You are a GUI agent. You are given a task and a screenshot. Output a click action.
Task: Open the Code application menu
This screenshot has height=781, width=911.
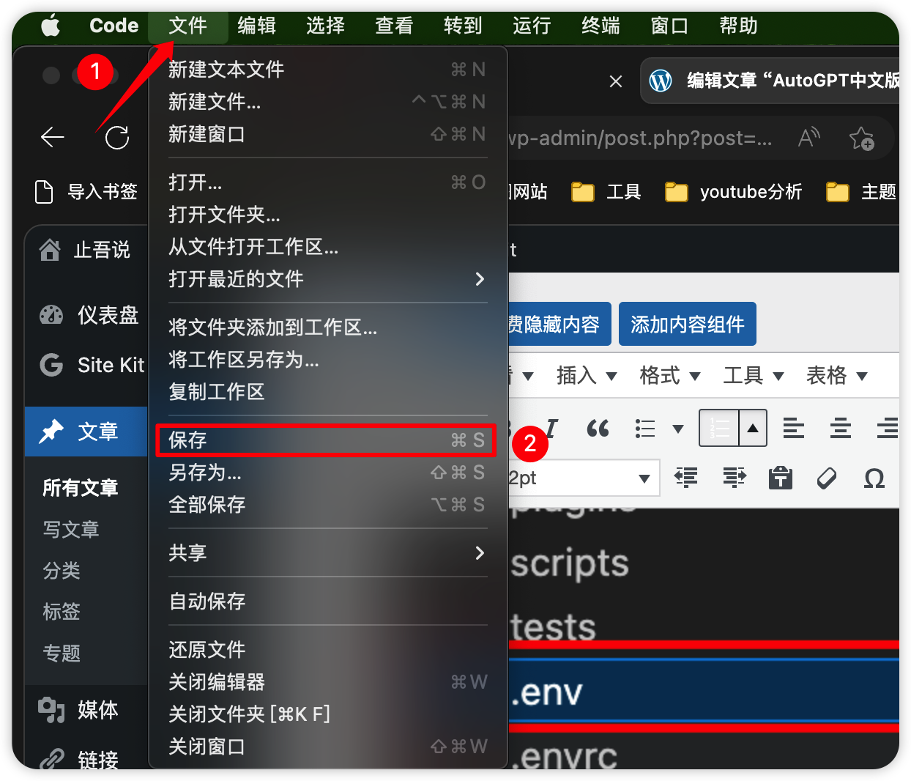(x=114, y=26)
